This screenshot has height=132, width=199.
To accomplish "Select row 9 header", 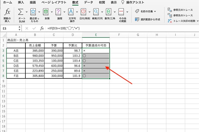I will pyautogui.click(x=3, y=81).
